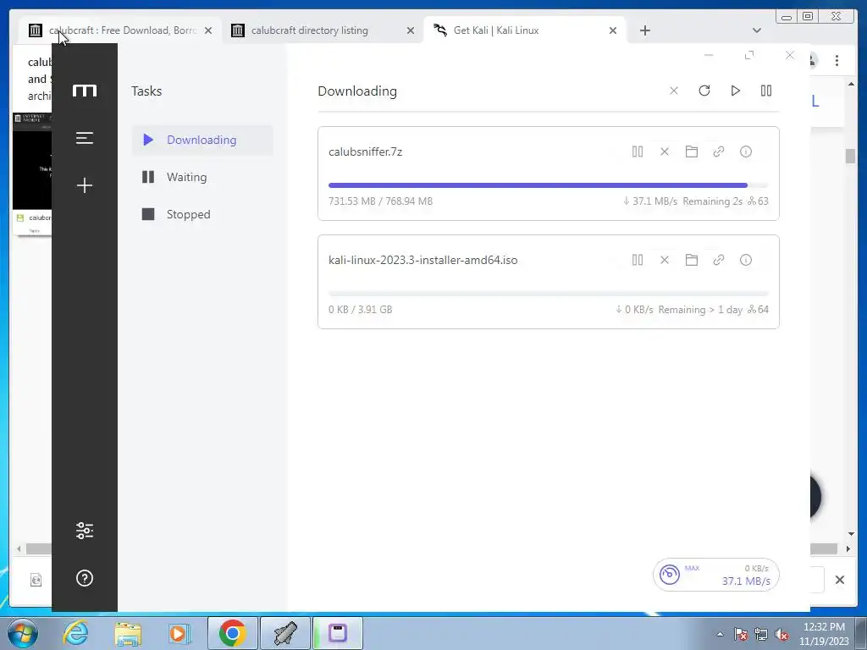867x650 pixels.
Task: Expand Chrome tab search chevron
Action: coord(757,30)
